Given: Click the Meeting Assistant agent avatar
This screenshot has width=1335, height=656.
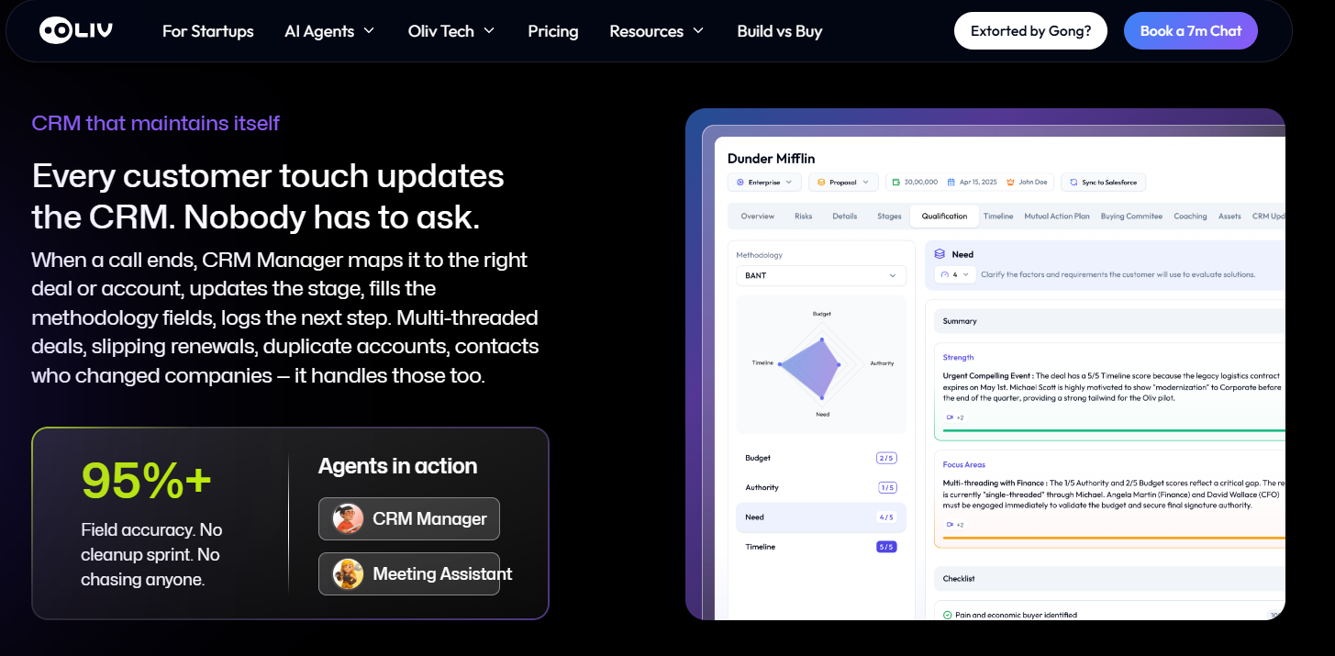Looking at the screenshot, I should tap(348, 573).
